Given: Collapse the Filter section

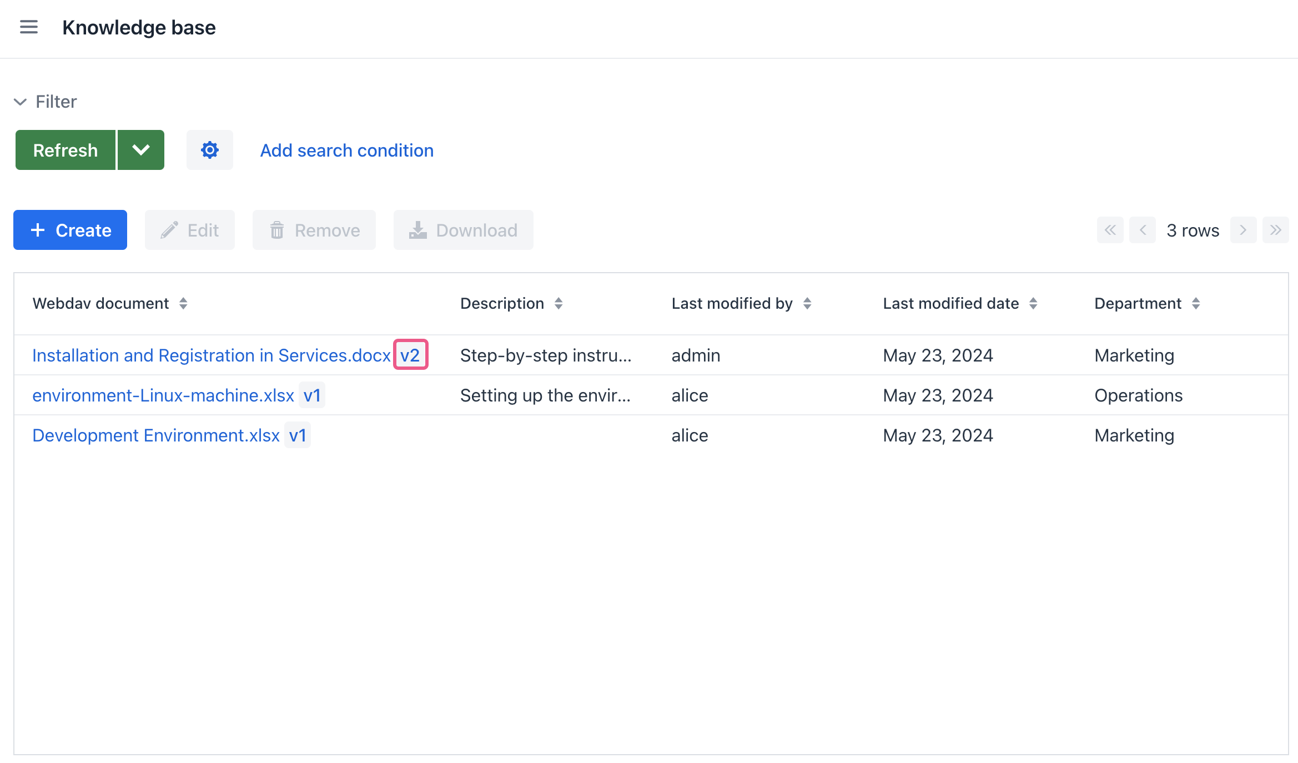Looking at the screenshot, I should pos(20,101).
